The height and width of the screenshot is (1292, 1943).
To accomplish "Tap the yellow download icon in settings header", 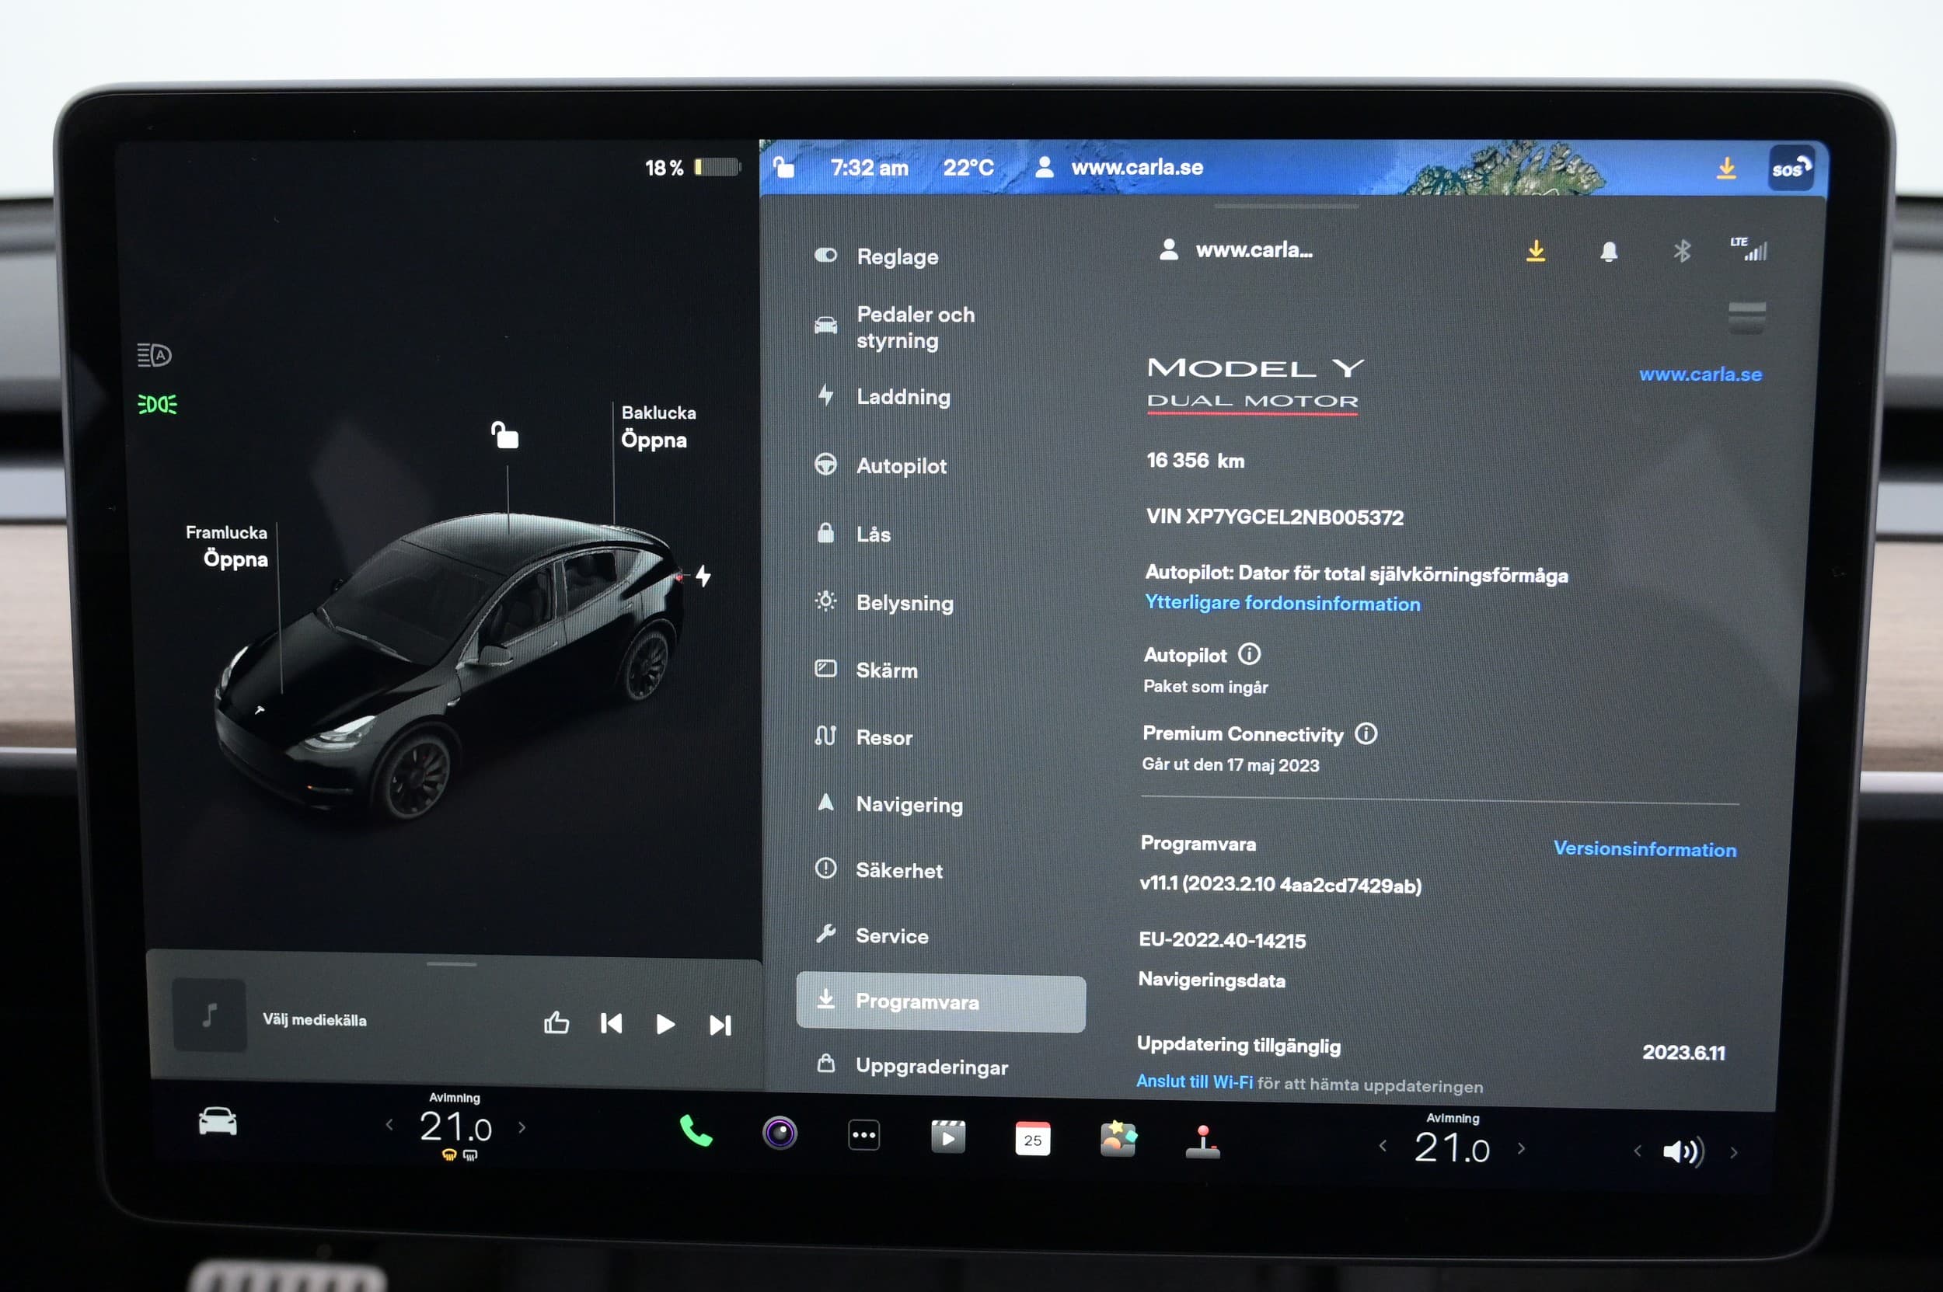I will click(1535, 250).
